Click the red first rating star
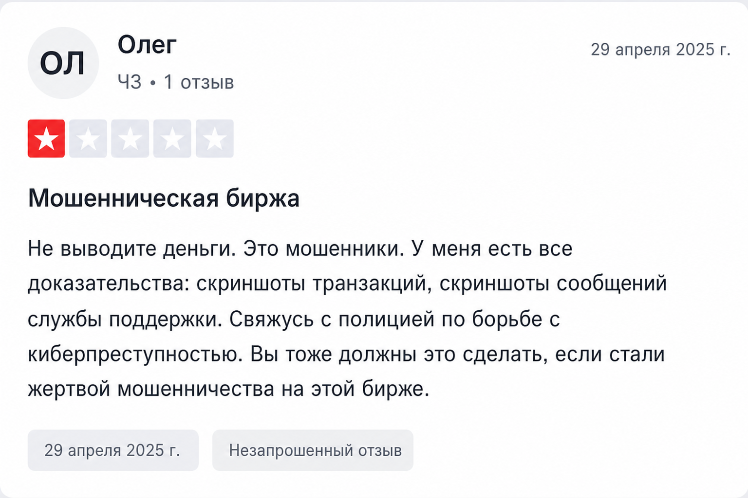Screen dimensions: 748x498 click(46, 139)
